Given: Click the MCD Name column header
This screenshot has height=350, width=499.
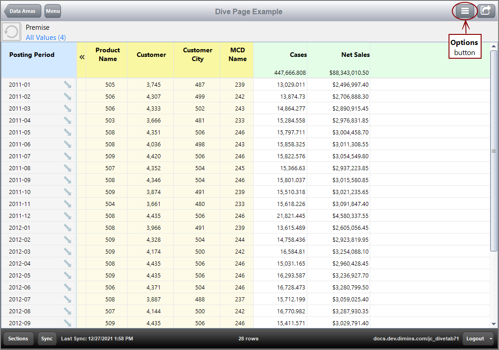Looking at the screenshot, I should [238, 60].
